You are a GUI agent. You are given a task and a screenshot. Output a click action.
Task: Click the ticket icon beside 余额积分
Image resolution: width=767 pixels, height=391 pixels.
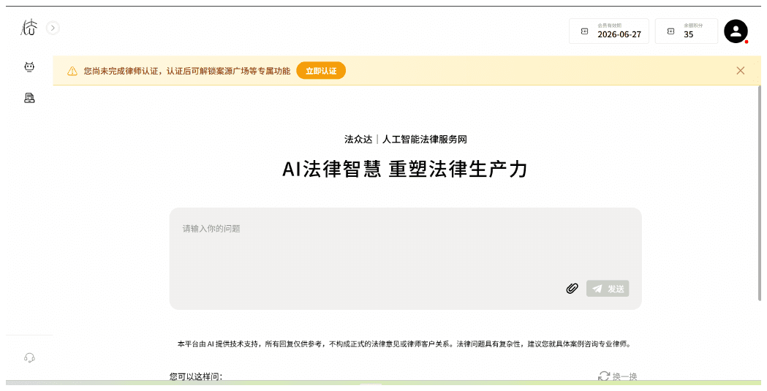670,31
